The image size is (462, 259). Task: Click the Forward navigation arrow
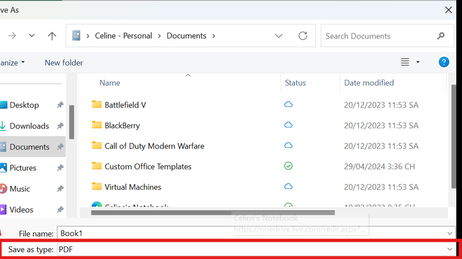[12, 36]
